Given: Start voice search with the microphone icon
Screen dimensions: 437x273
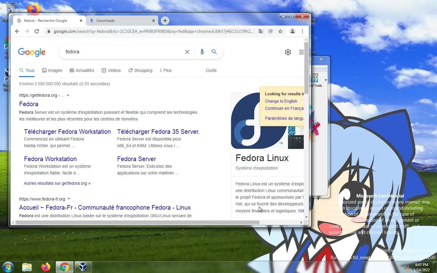Looking at the screenshot, I should [x=202, y=52].
